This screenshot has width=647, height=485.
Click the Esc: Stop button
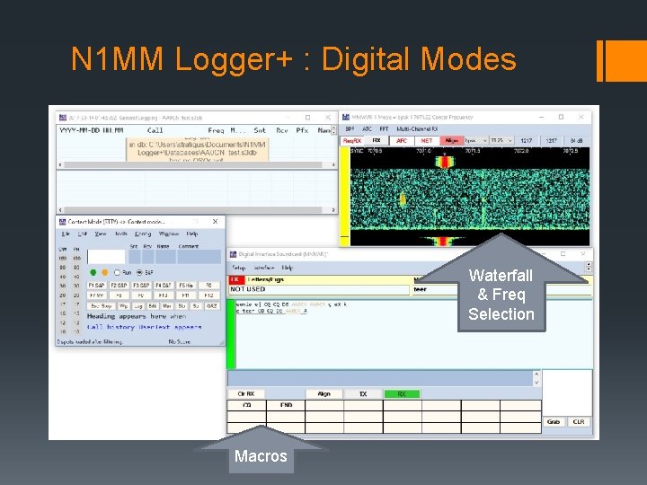[101, 306]
